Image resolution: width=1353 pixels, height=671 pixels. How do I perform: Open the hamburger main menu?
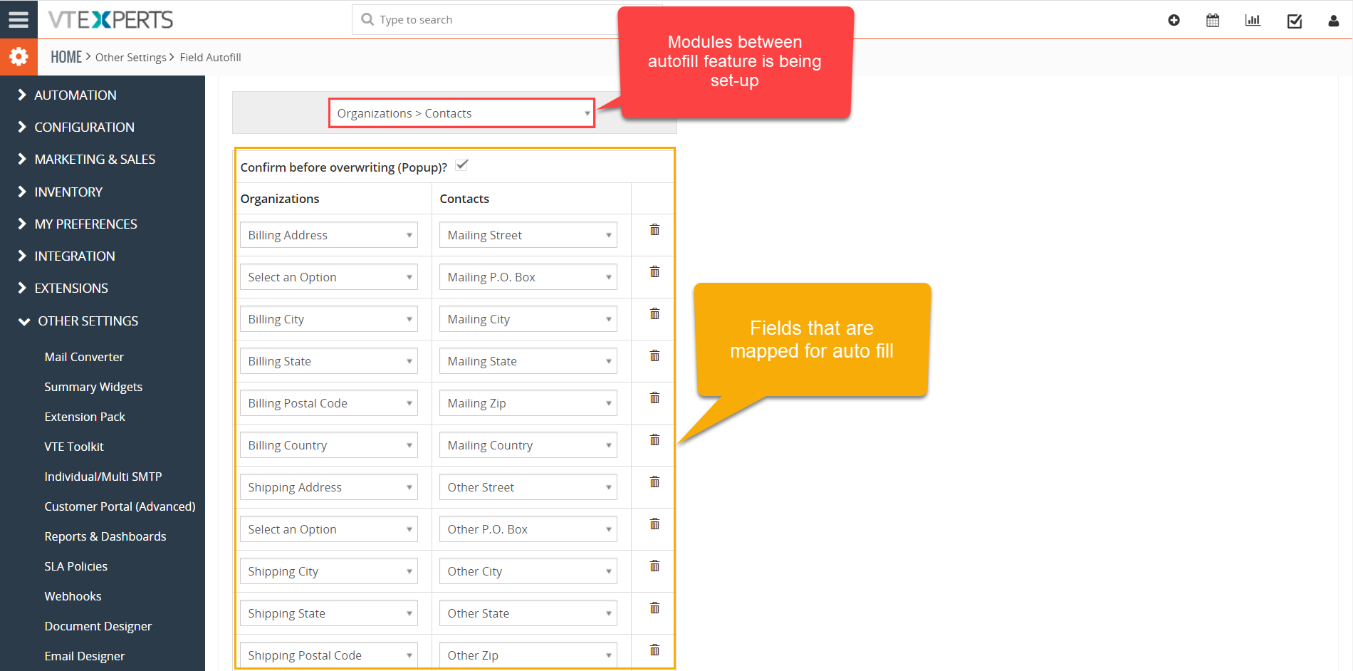pyautogui.click(x=19, y=19)
